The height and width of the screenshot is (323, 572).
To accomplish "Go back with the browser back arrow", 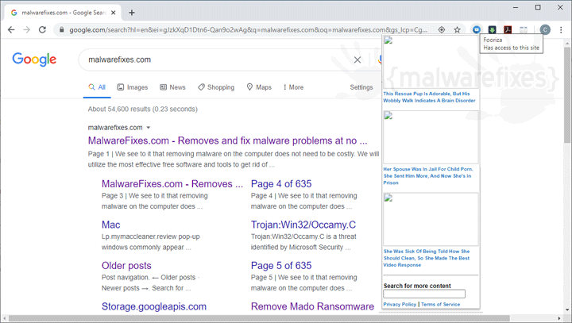I will tap(11, 30).
